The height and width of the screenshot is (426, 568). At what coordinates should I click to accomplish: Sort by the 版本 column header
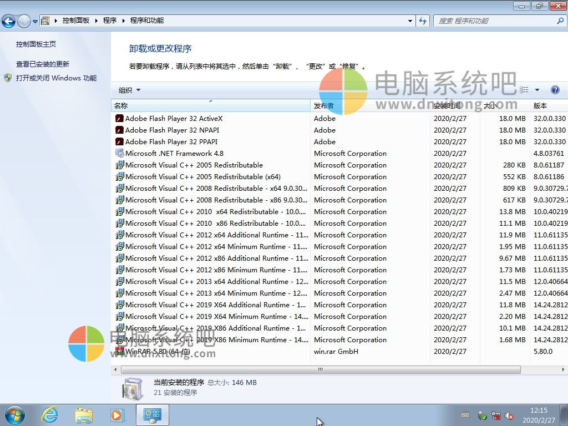click(549, 105)
